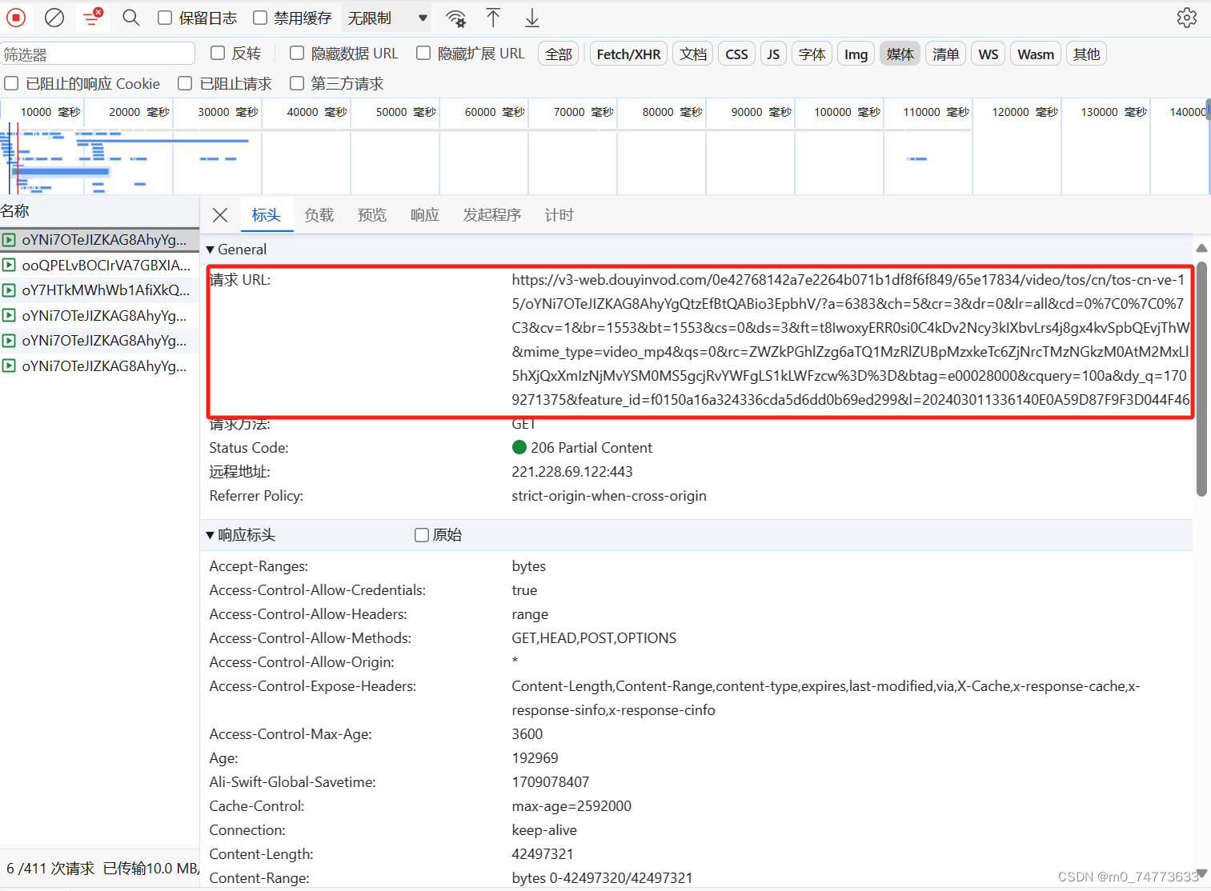Switch to 响应 tab
The width and height of the screenshot is (1211, 891).
click(425, 215)
